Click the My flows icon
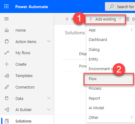Viewport: 135px width, 124px height. 7,53
